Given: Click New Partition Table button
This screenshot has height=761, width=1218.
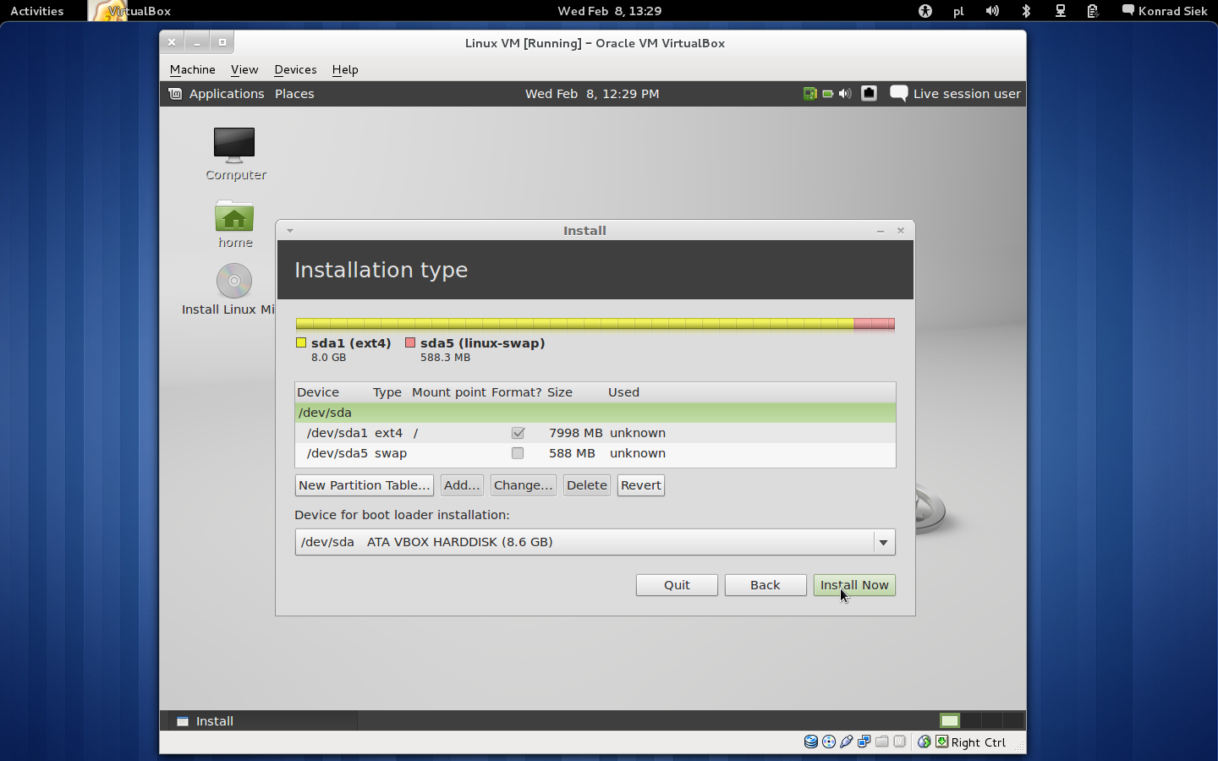Looking at the screenshot, I should [x=365, y=485].
